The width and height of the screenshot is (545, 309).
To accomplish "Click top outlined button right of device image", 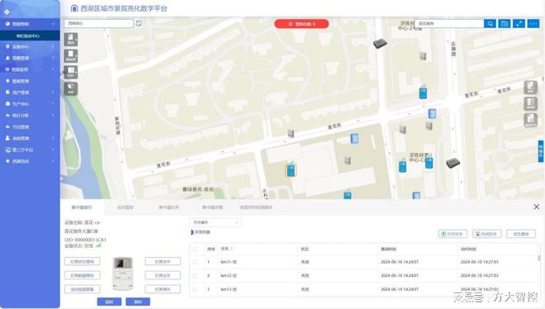I will click(x=163, y=261).
